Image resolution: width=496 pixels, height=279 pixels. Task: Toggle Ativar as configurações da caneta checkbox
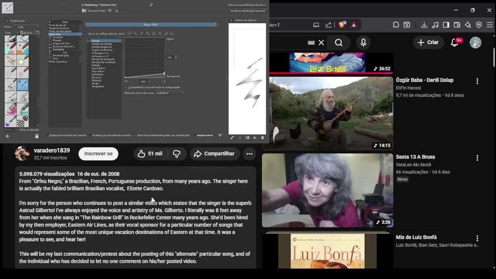pos(86,34)
